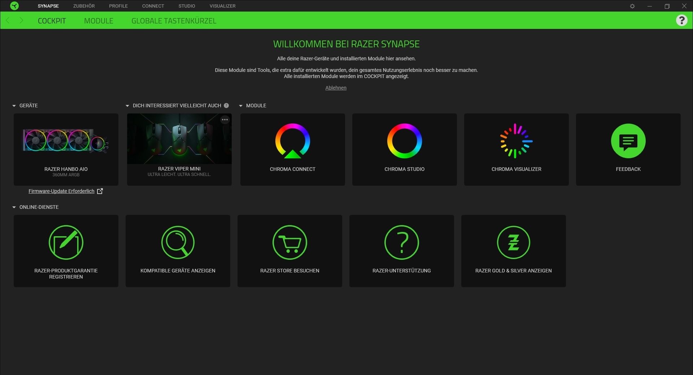
Task: Click the Feedback label
Action: click(628, 169)
